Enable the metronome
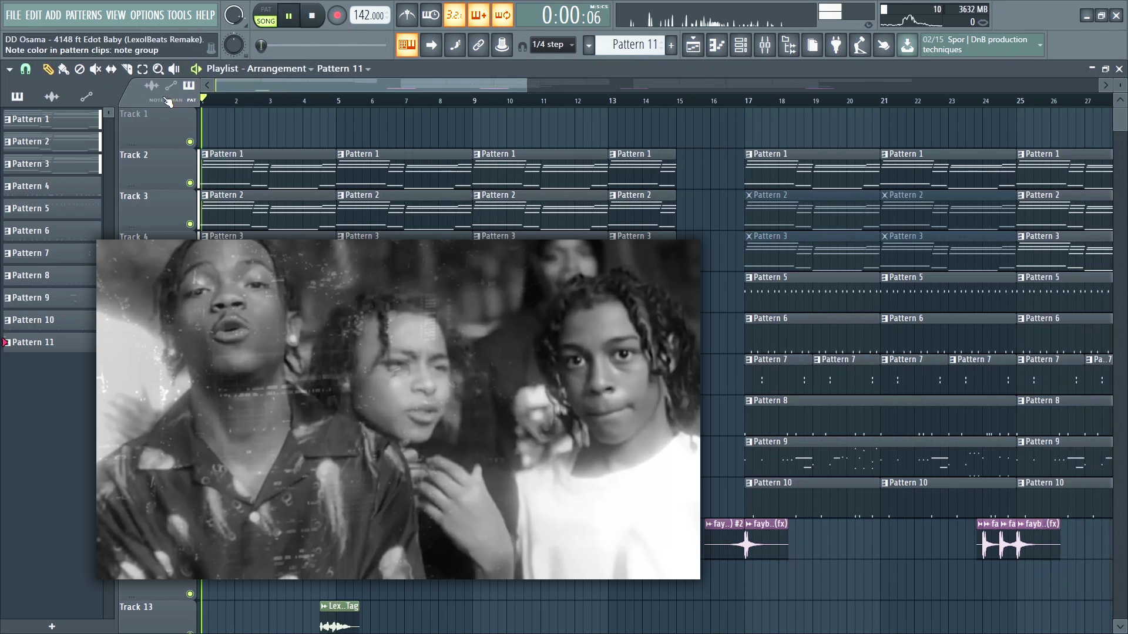This screenshot has width=1128, height=634. [x=407, y=15]
